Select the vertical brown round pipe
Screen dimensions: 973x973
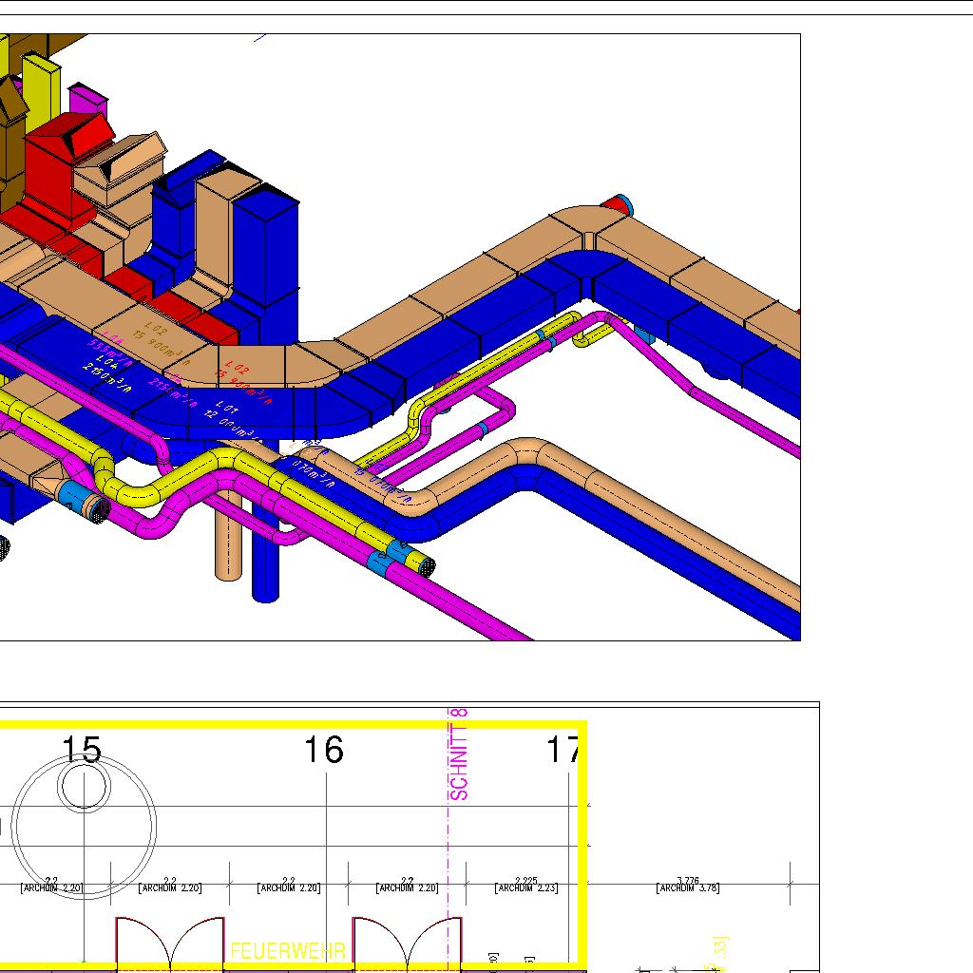(x=228, y=535)
